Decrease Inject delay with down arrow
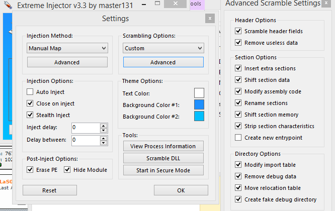Image resolution: width=335 pixels, height=211 pixels. pyautogui.click(x=104, y=130)
